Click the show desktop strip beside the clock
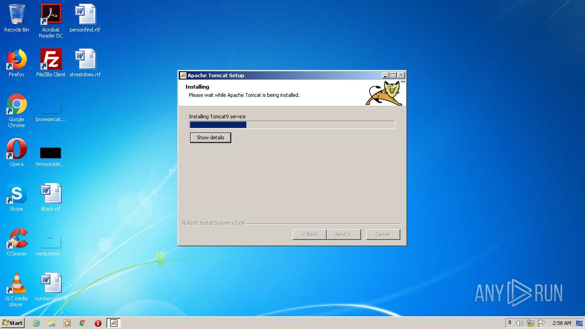Screen dimensions: 585x329 pos(580,323)
